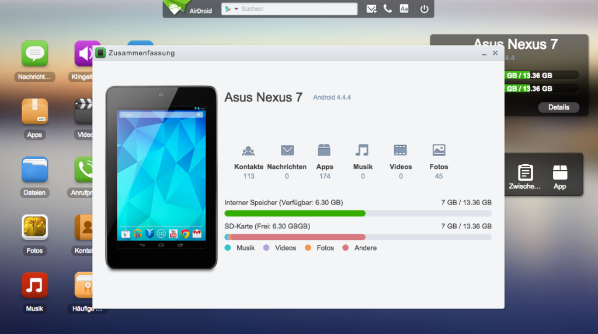Image resolution: width=598 pixels, height=334 pixels.
Task: Open the Musik desktop icon
Action: 34,285
